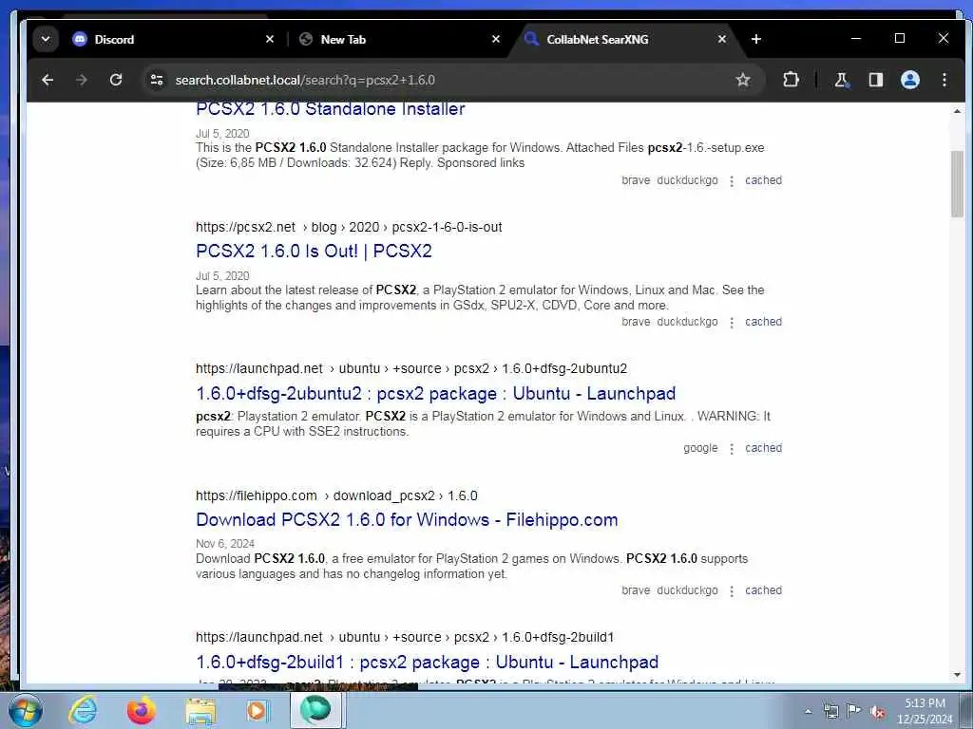Click launchpad.net URL for 1.6.0+dfsg-2ubuntu2
Screen dimensions: 973x729
point(411,369)
